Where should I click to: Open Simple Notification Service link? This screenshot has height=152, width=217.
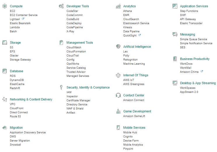click(x=196, y=43)
